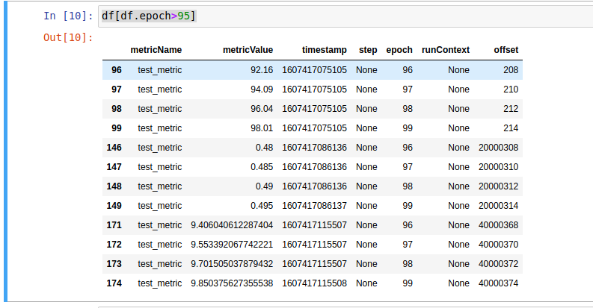This screenshot has height=308, width=593.
Task: Click metric value 98.01
Action: [x=262, y=128]
